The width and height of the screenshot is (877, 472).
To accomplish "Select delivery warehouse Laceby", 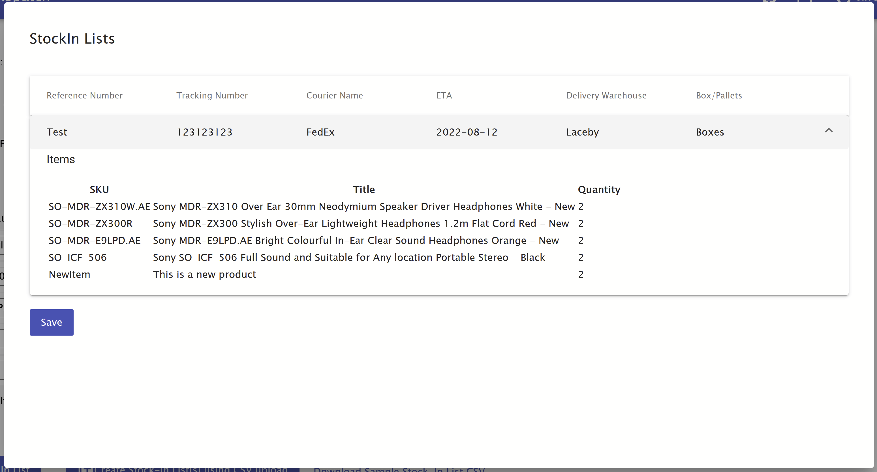I will 583,132.
